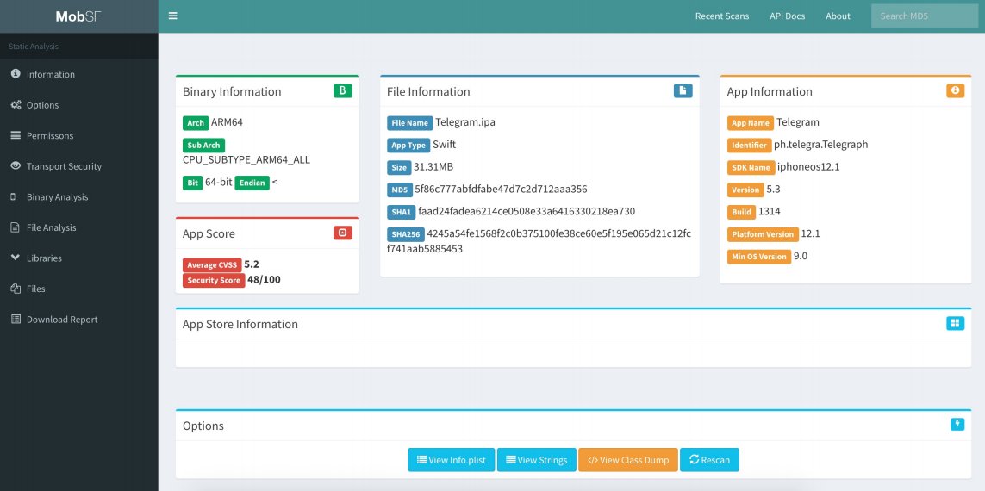
Task: Click the SDK Name value iphoneos12.1
Action: 808,167
